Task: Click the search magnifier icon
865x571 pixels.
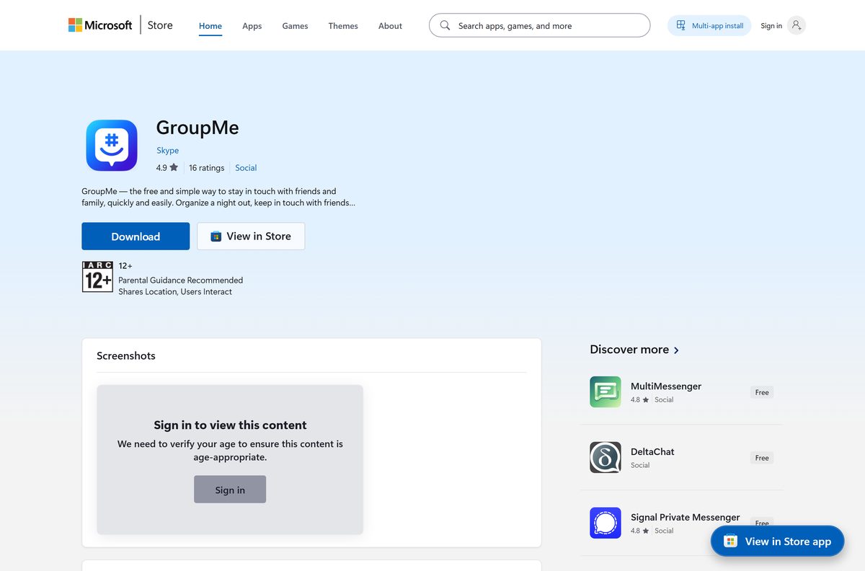Action: tap(445, 25)
